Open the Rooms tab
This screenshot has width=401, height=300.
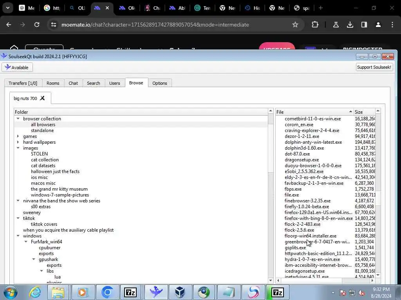click(53, 83)
